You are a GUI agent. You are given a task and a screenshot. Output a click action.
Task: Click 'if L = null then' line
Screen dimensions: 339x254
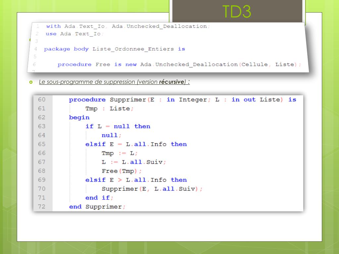coord(118,126)
